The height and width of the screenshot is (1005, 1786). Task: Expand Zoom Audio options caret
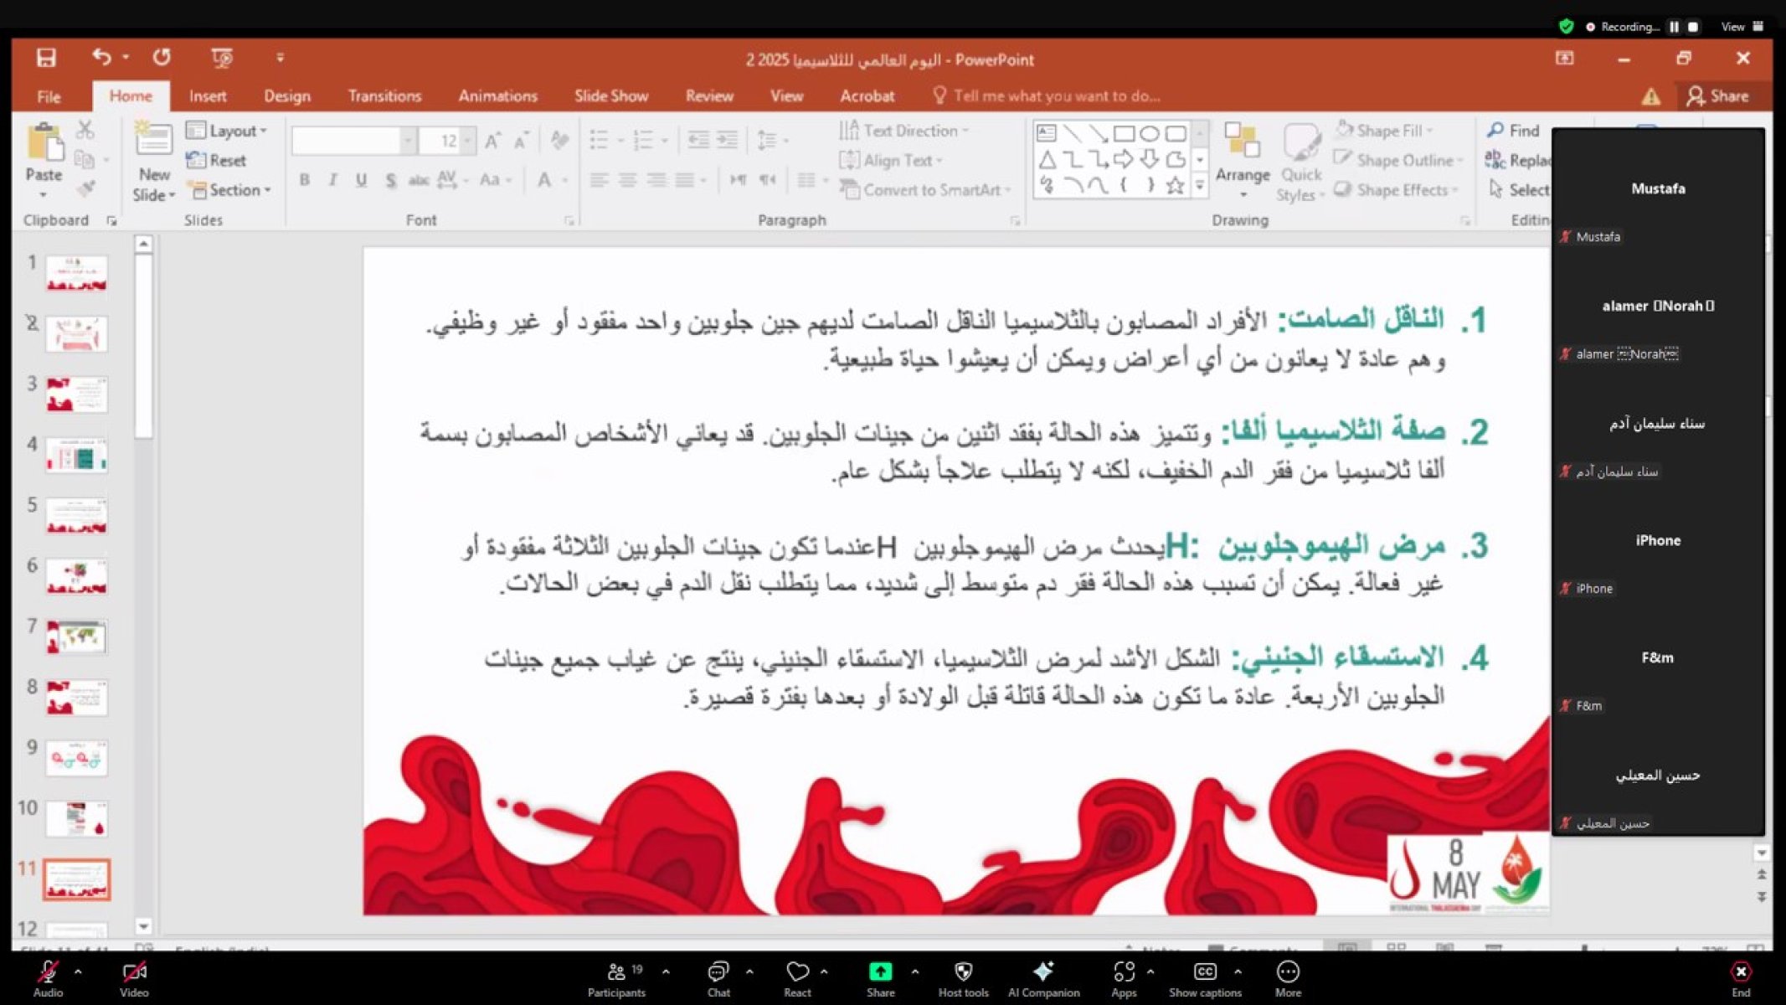click(x=78, y=971)
